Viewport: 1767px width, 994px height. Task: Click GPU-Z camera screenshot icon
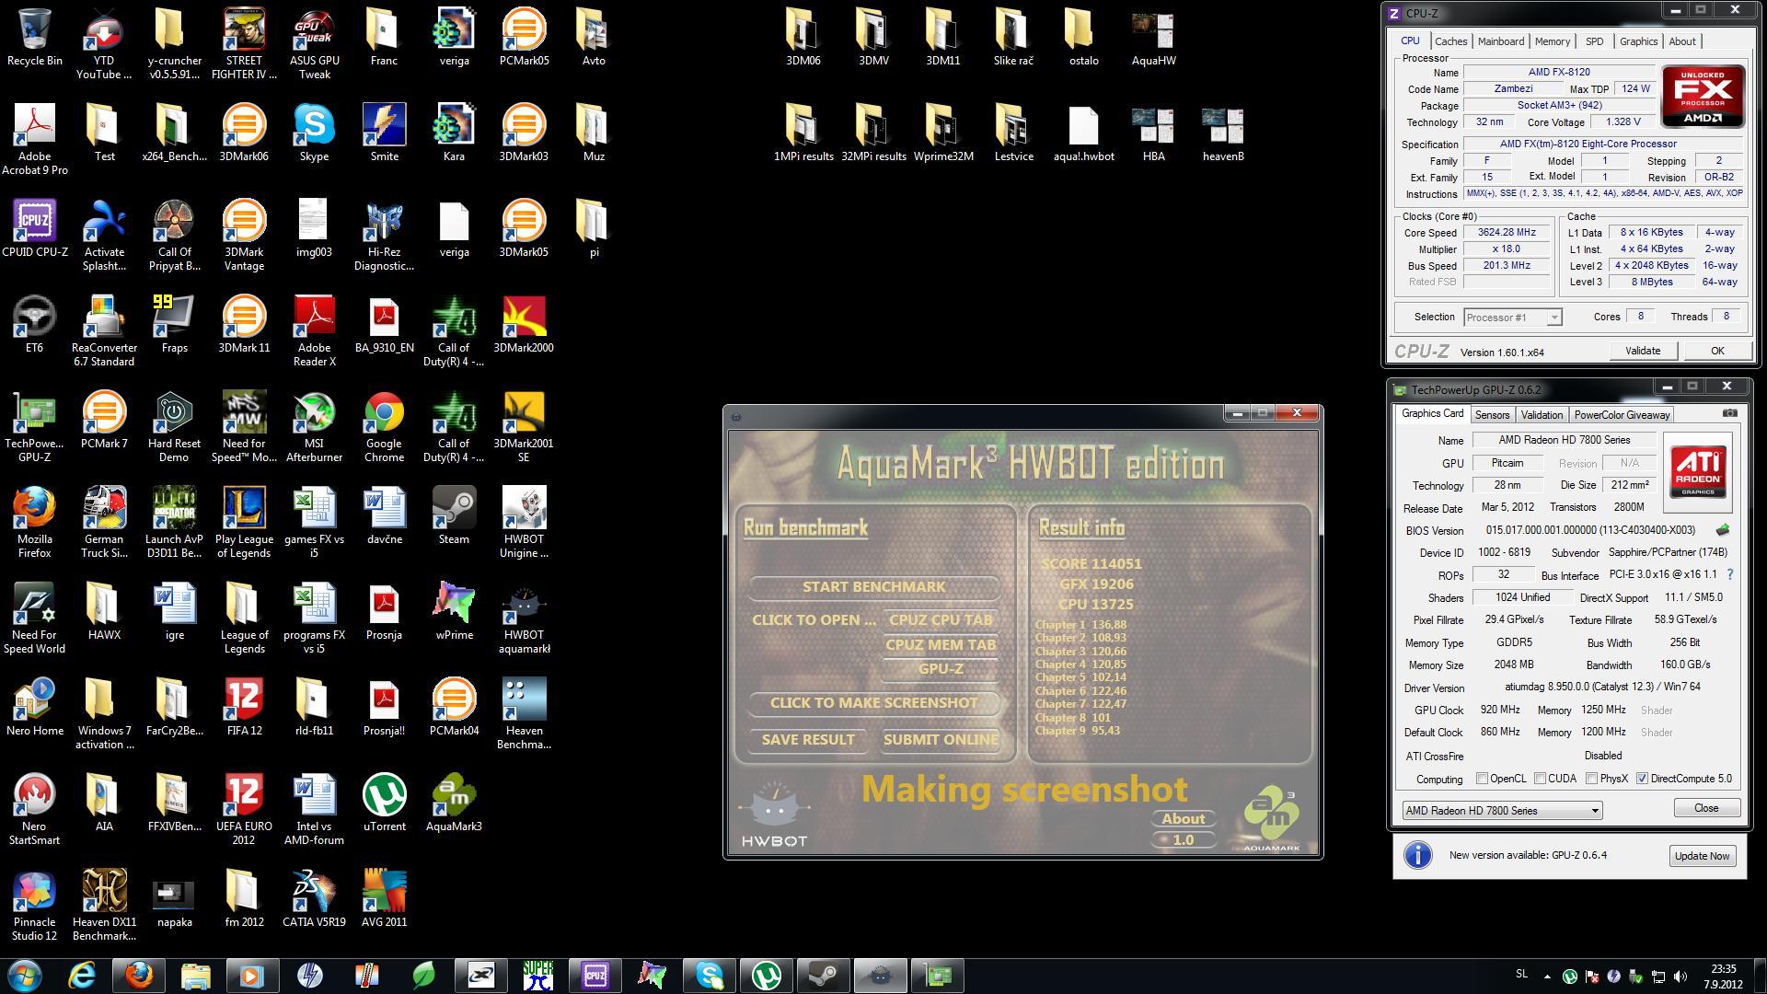[x=1729, y=413]
